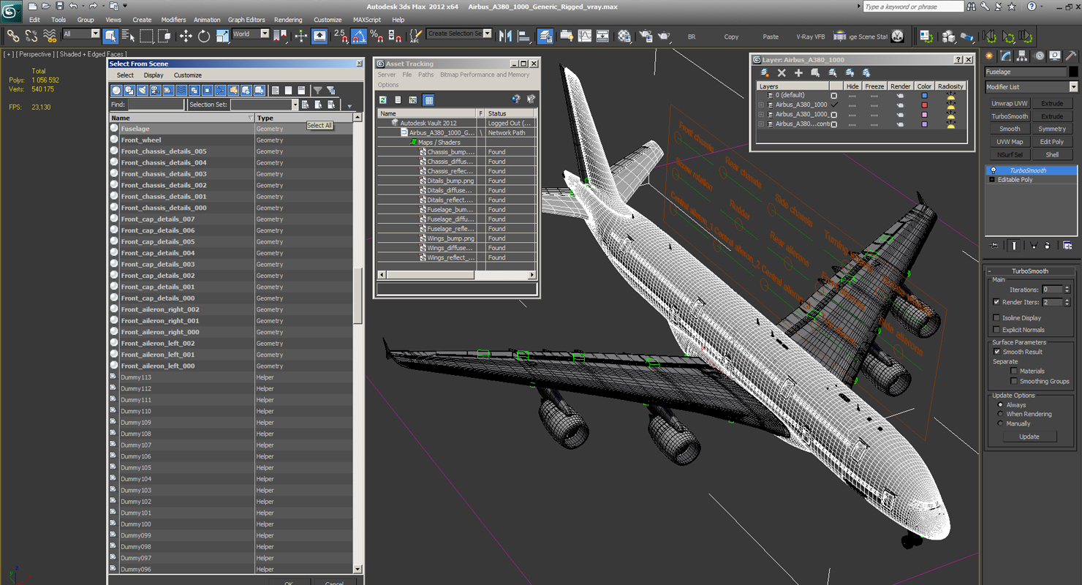Choose the Select and Move tool

186,36
